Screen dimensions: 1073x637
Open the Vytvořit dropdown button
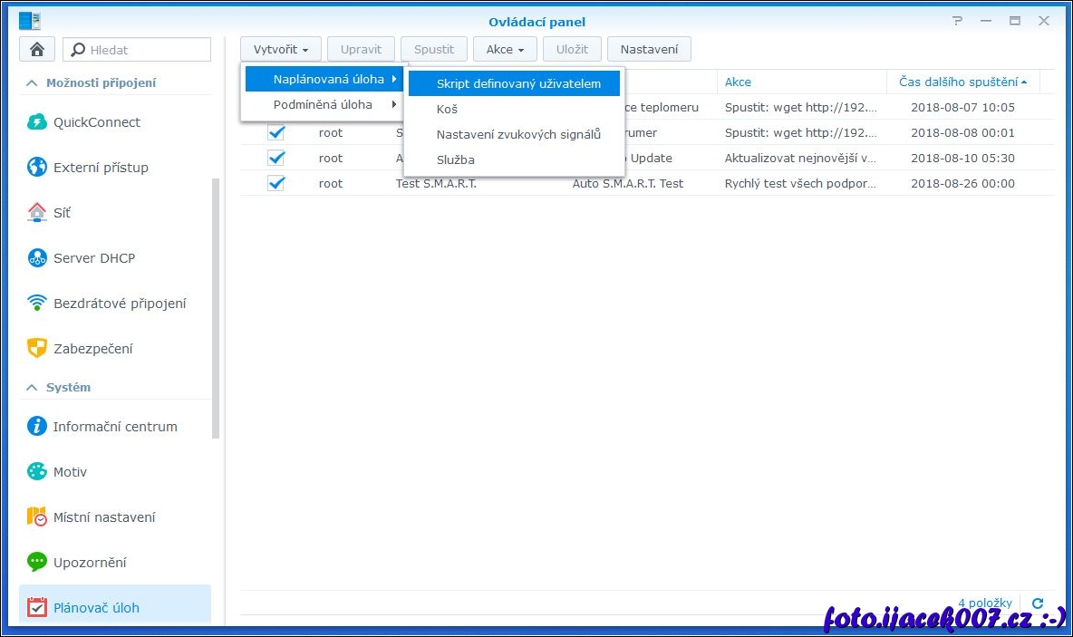(281, 50)
